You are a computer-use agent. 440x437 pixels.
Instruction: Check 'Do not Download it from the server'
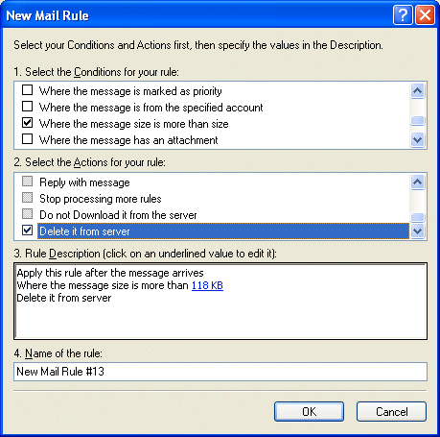coord(27,214)
